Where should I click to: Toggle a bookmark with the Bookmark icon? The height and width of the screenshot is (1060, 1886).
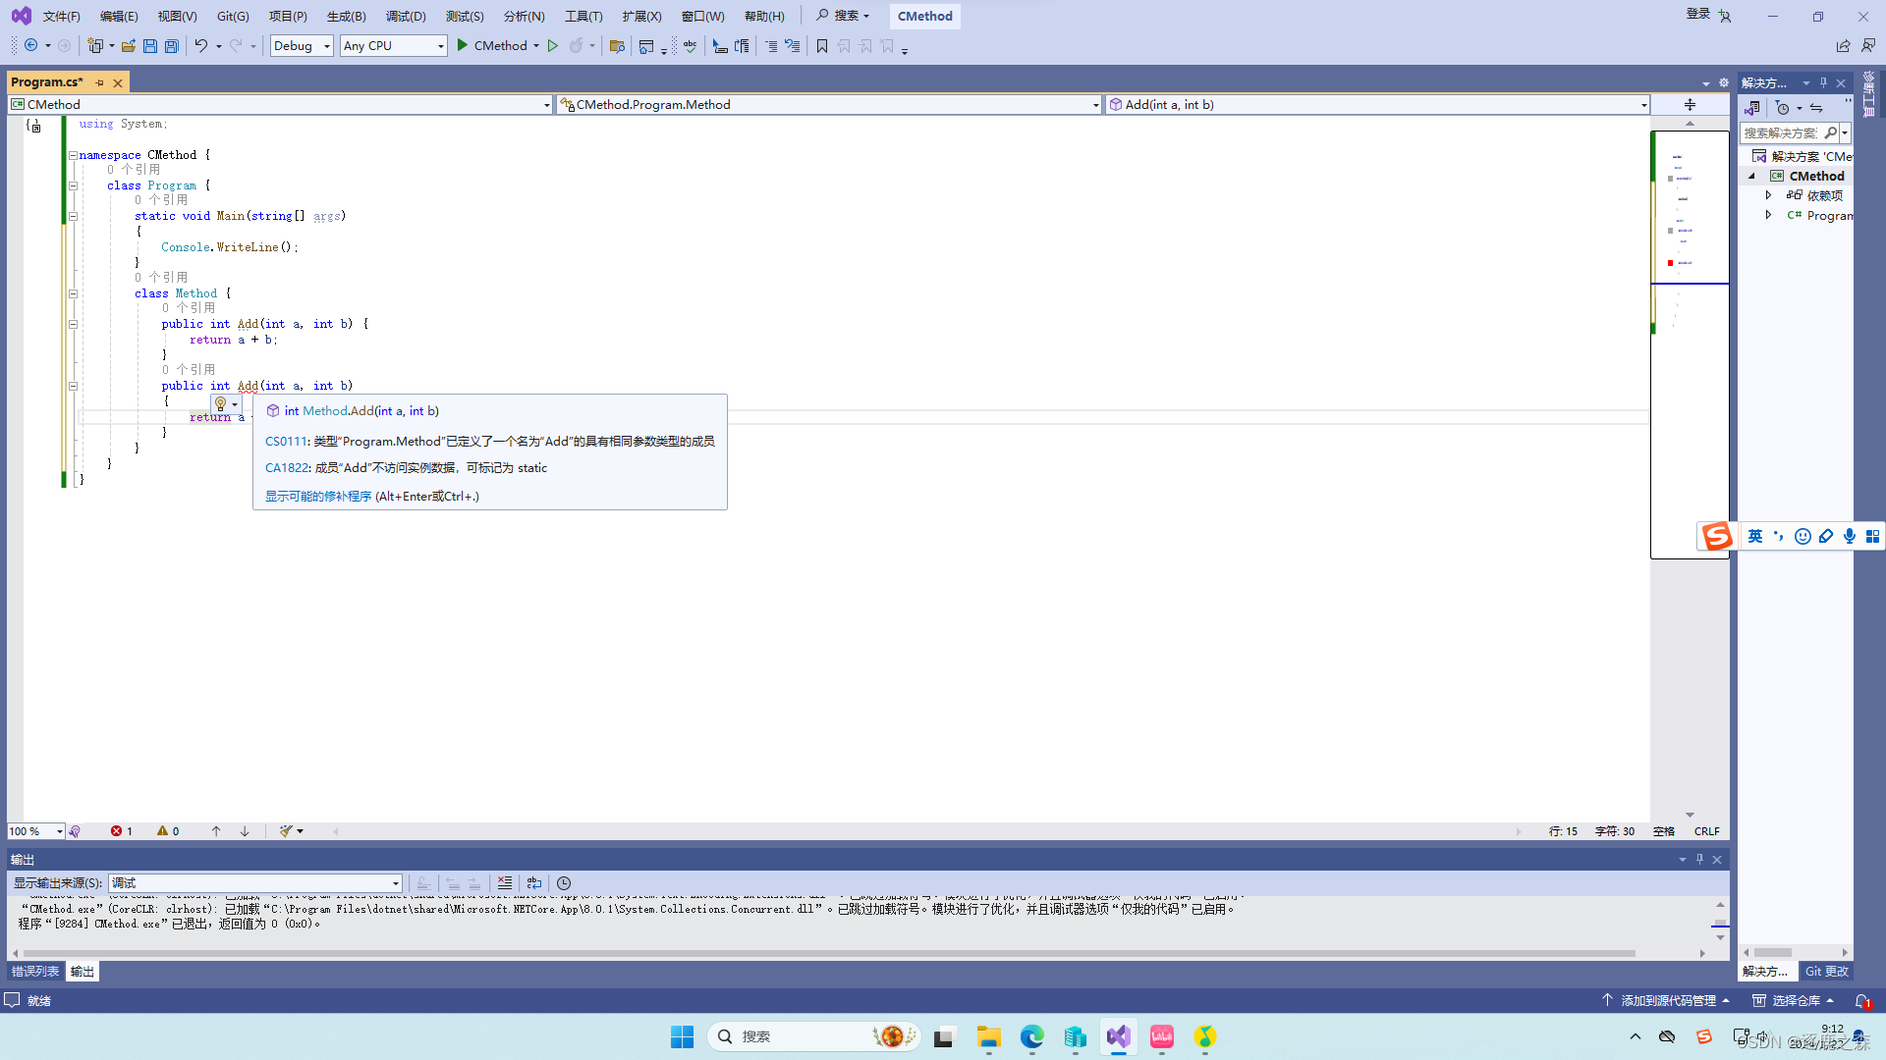[x=822, y=46]
